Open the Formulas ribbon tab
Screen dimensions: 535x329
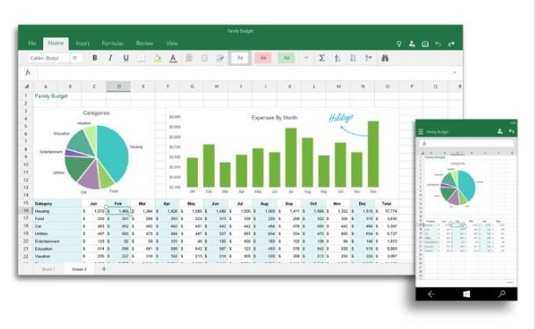[x=113, y=44]
